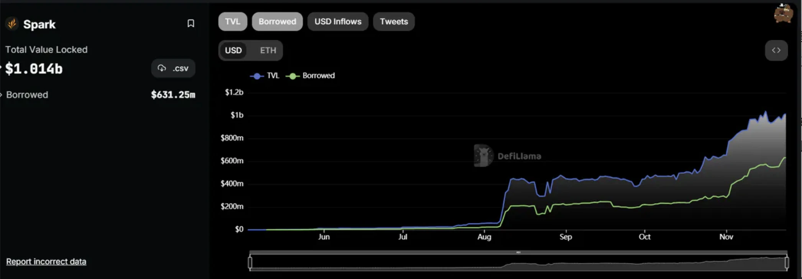The image size is (802, 279).
Task: Click the embed chart code icon
Action: point(776,50)
